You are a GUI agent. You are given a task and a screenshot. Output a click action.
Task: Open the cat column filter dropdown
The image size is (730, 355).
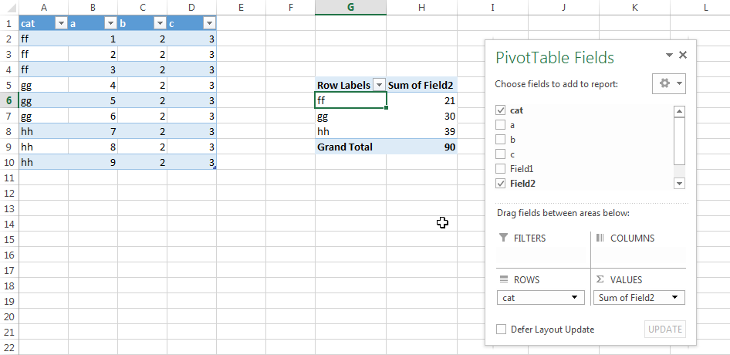61,24
